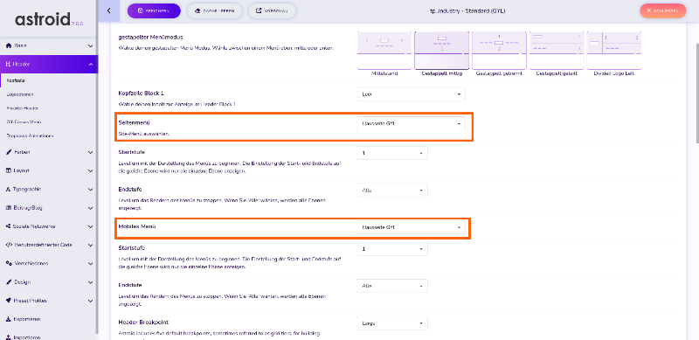
Task: Click the red Schließen button
Action: [662, 10]
